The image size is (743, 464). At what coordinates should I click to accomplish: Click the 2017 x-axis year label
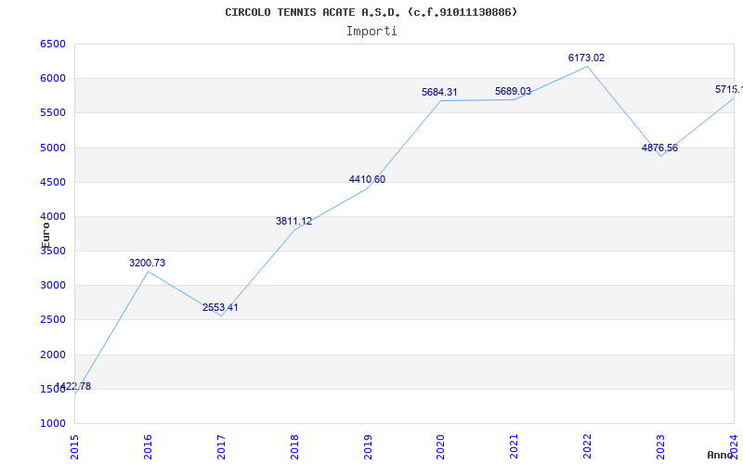coord(221,447)
